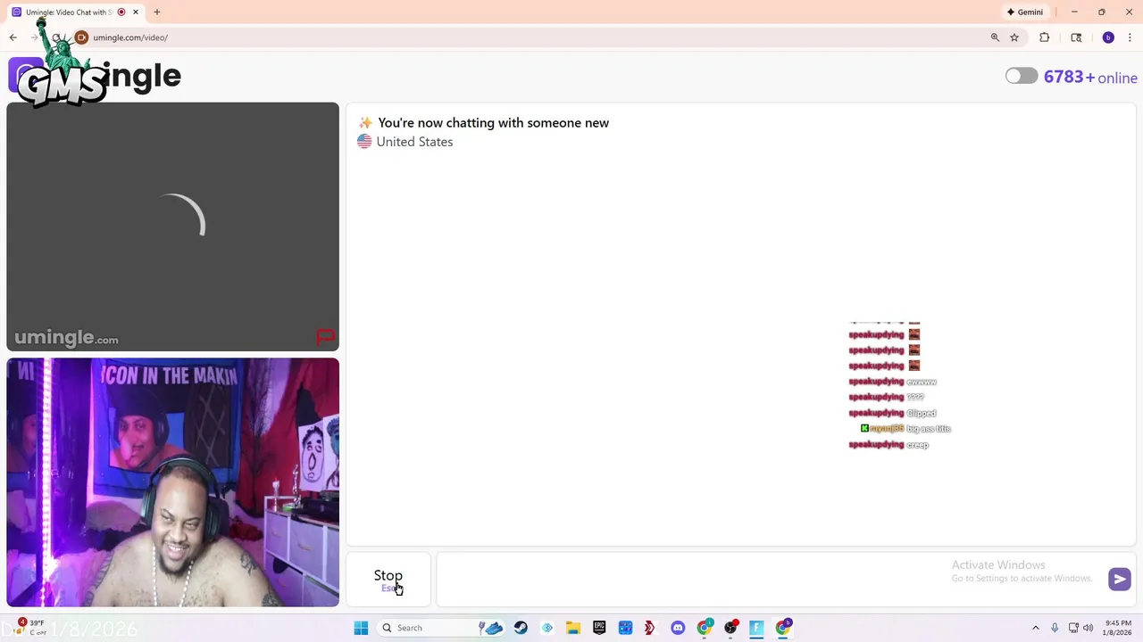Open the Windows Start menu
The height and width of the screenshot is (642, 1143).
[x=361, y=628]
